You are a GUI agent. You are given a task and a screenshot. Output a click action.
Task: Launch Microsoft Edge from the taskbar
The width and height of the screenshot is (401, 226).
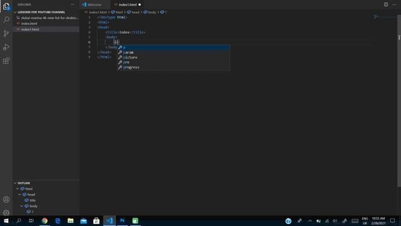58,220
